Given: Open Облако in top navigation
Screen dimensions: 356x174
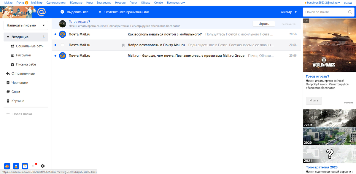Looking at the screenshot, I should click(x=146, y=3).
